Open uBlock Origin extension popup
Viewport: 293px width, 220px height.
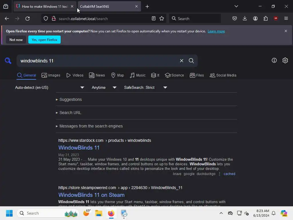(276, 18)
